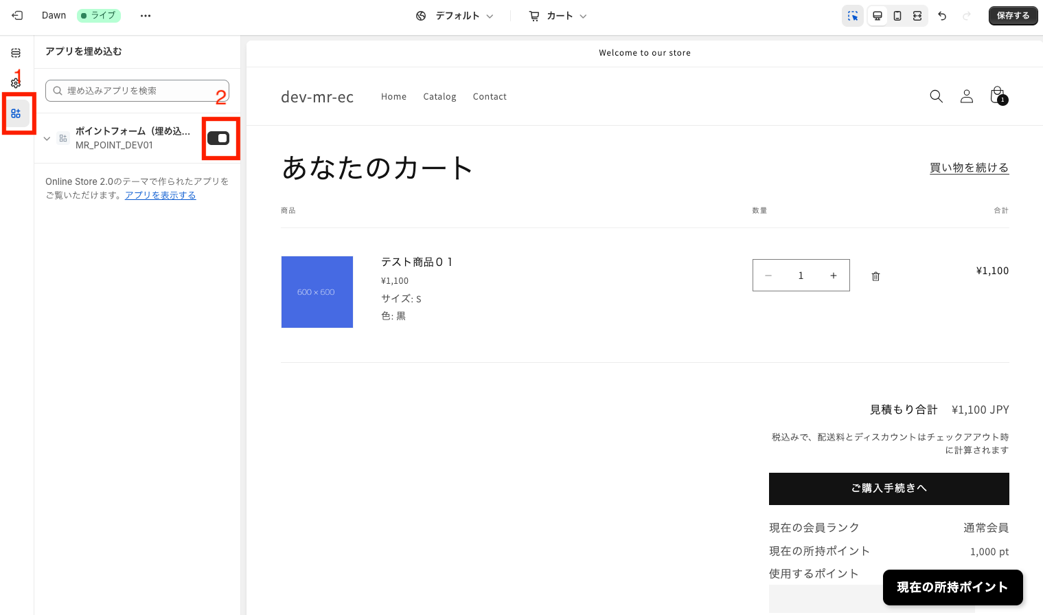Click the ご購入手続きへ checkout button

[889, 489]
